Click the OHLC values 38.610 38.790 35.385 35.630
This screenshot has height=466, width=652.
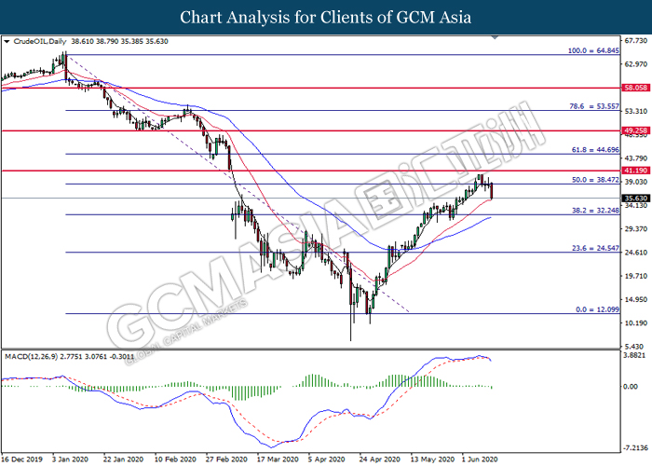tap(120, 42)
